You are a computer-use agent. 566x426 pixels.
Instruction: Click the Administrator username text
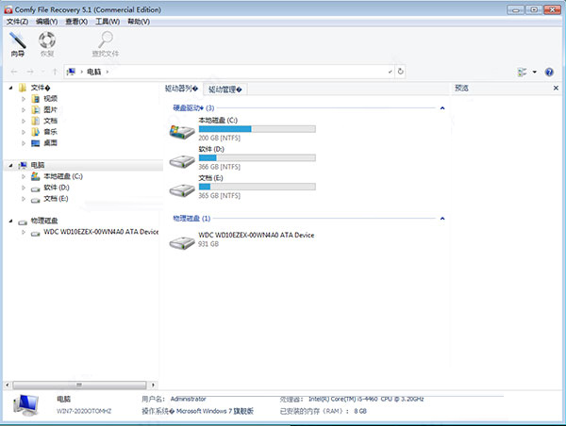[188, 399]
